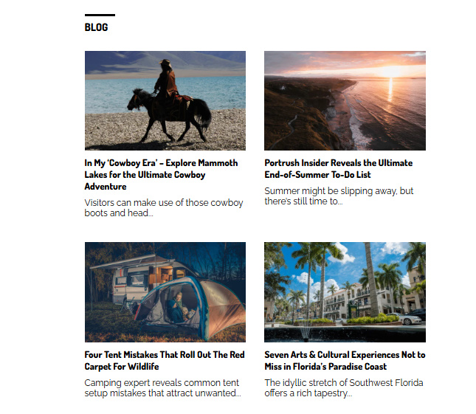
Task: Click the camper van in the camping image
Action: [x=137, y=280]
